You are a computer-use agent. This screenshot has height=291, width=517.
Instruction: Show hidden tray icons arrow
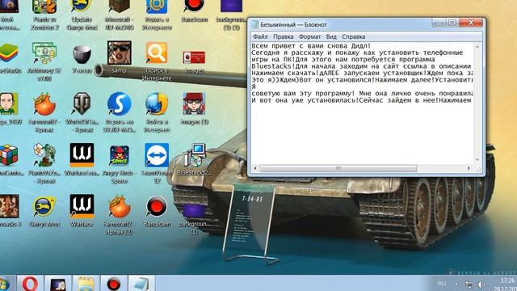coord(456,284)
